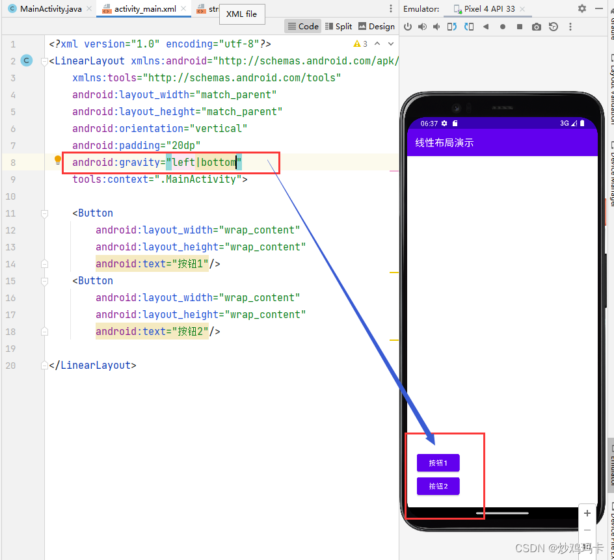
Task: Close the activity_main.xml tab
Action: coord(183,8)
